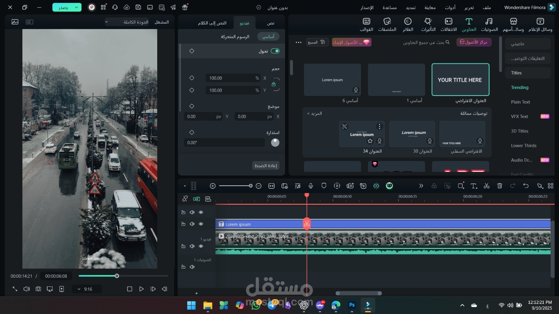Zoom in the timeline with plus icon
The image size is (559, 314).
[212, 186]
